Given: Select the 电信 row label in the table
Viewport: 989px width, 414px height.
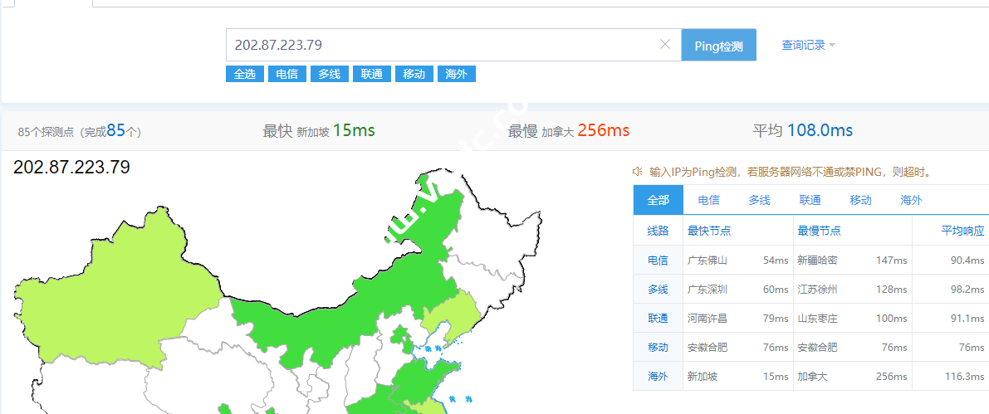Looking at the screenshot, I should (658, 261).
